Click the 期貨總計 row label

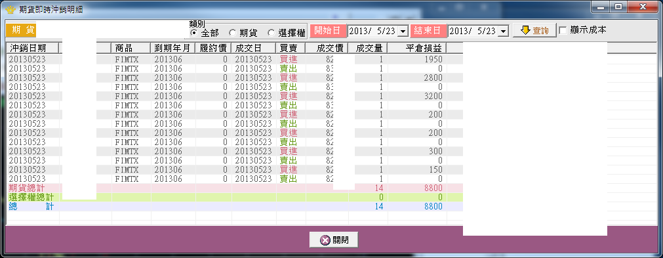point(27,188)
